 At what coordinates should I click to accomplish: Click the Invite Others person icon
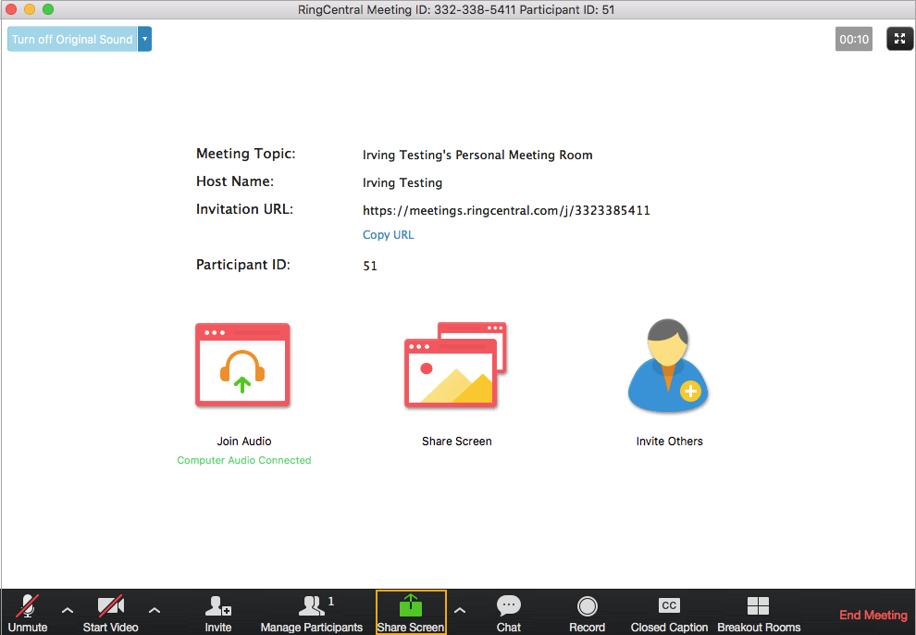(668, 365)
